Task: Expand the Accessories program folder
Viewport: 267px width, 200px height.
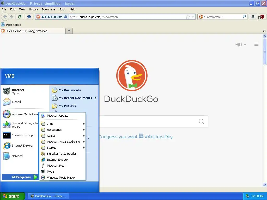Action: coord(63,130)
